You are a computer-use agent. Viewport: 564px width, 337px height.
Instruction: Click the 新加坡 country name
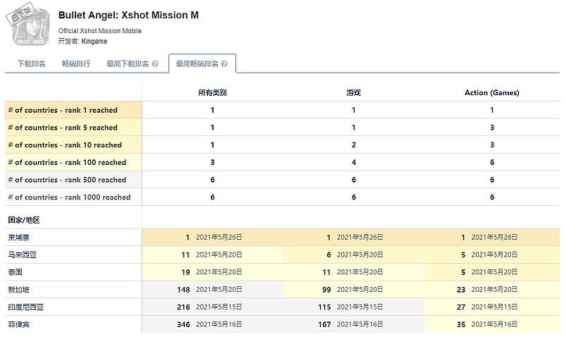point(19,289)
